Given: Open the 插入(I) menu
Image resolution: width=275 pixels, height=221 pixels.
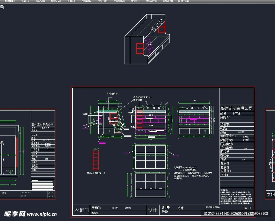Looking at the screenshot, I should 40,1.
